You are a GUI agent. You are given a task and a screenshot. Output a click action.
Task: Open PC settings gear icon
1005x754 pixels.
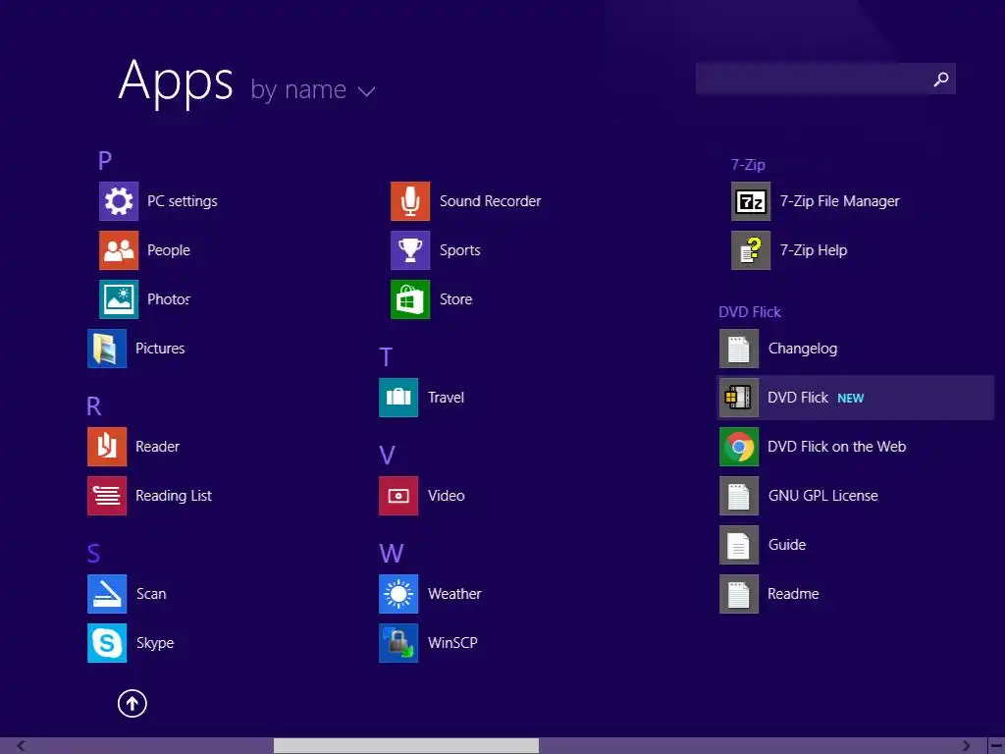pyautogui.click(x=119, y=201)
